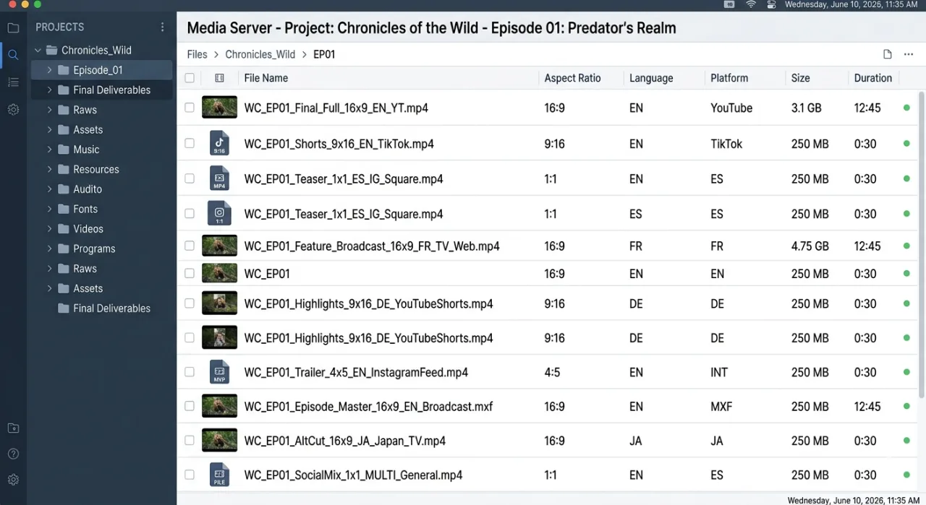This screenshot has height=505, width=926.
Task: Click the TikTok 9:16 file icon
Action: pos(219,143)
